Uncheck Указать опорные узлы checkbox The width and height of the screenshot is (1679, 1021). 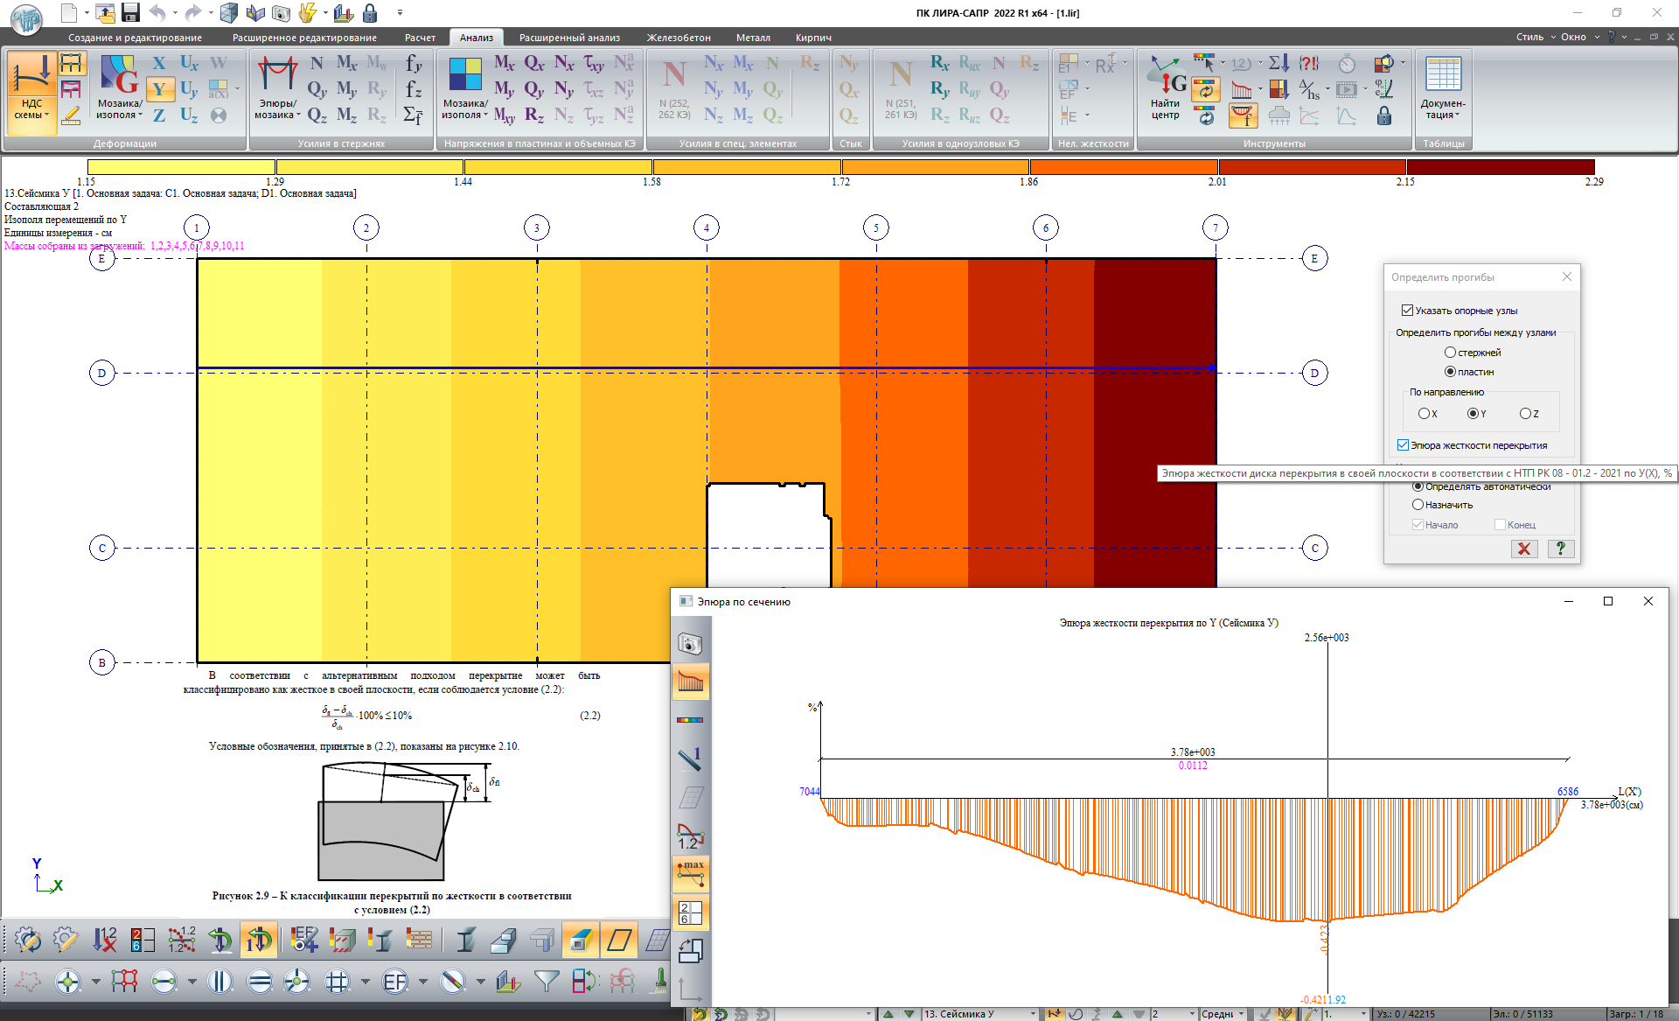click(x=1407, y=311)
